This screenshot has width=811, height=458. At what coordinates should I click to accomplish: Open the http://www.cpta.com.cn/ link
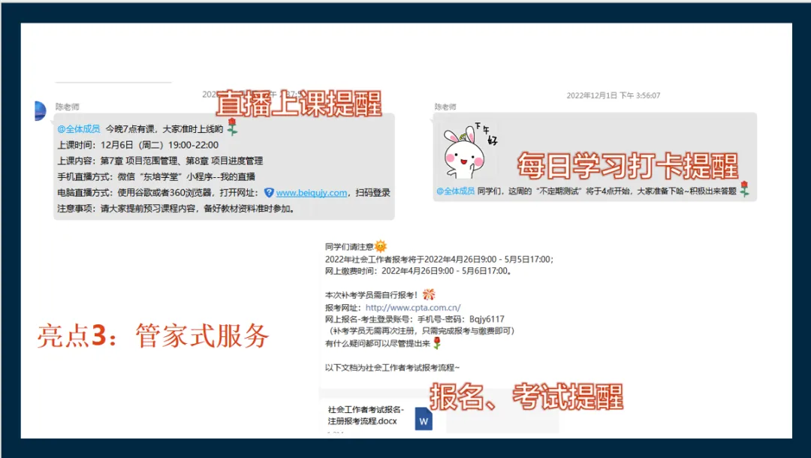click(x=413, y=308)
